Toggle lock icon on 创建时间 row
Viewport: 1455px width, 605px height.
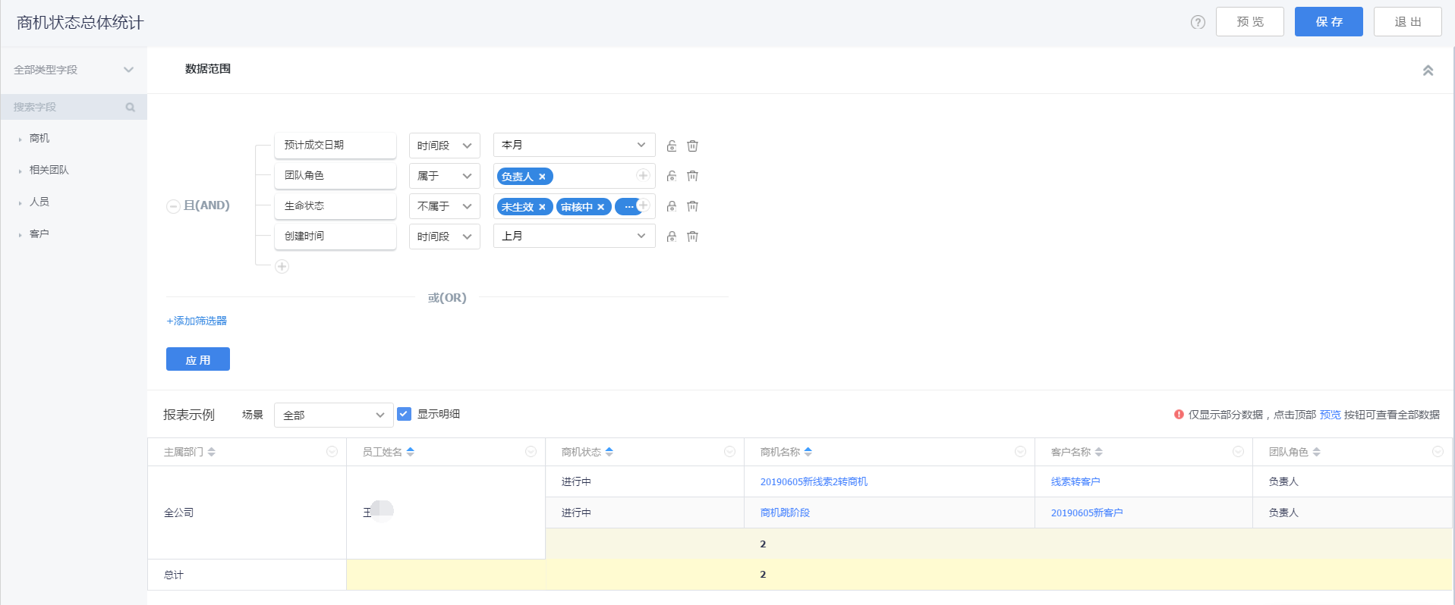(672, 237)
